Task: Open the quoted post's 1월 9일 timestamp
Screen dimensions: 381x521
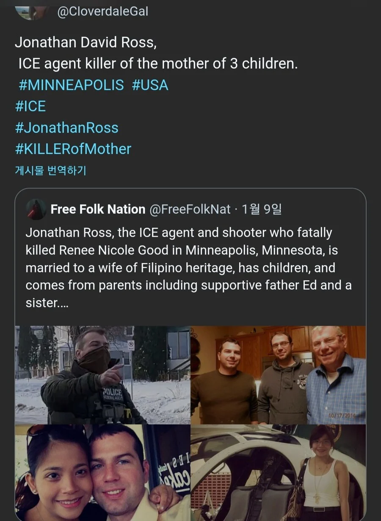Action: pyautogui.click(x=262, y=209)
